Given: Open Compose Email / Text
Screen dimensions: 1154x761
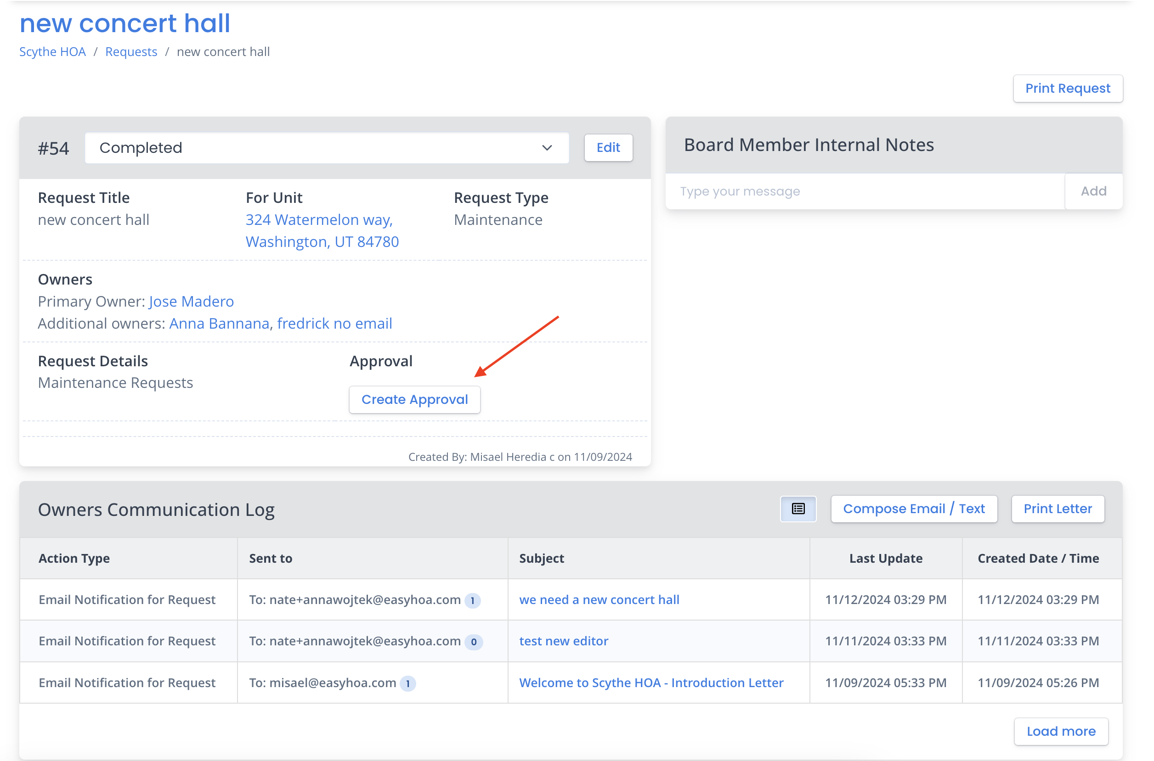Looking at the screenshot, I should pyautogui.click(x=914, y=509).
